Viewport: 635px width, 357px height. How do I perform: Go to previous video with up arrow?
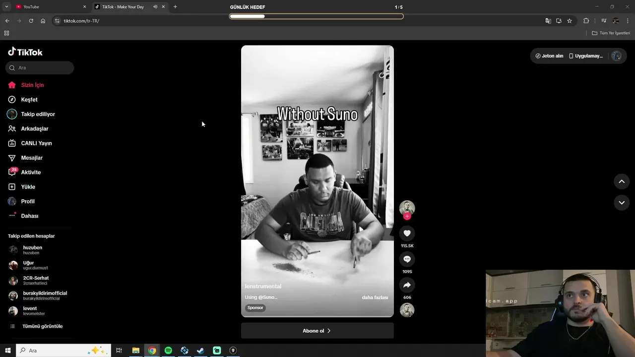622,181
